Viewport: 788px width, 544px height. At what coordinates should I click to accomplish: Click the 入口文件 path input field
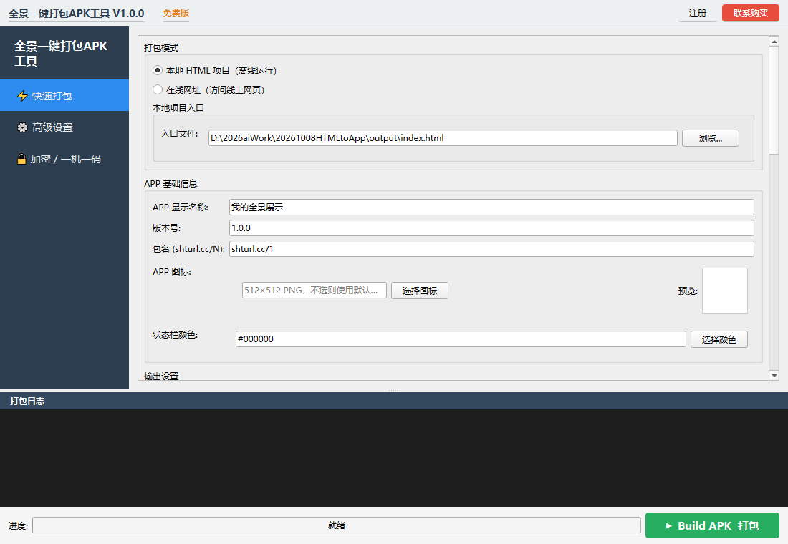click(443, 138)
